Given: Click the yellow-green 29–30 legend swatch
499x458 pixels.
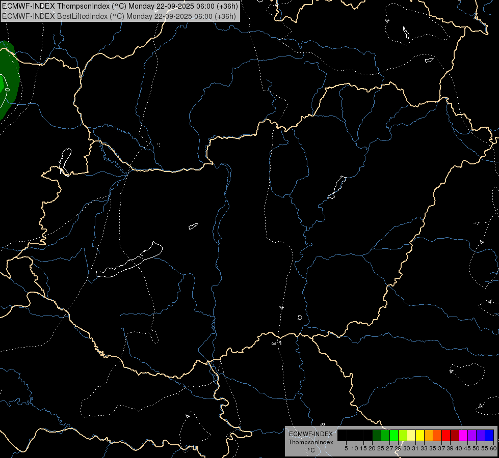Looking at the screenshot, I should tap(403, 436).
